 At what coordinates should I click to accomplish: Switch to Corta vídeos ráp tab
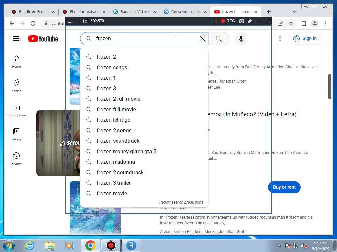point(182,12)
